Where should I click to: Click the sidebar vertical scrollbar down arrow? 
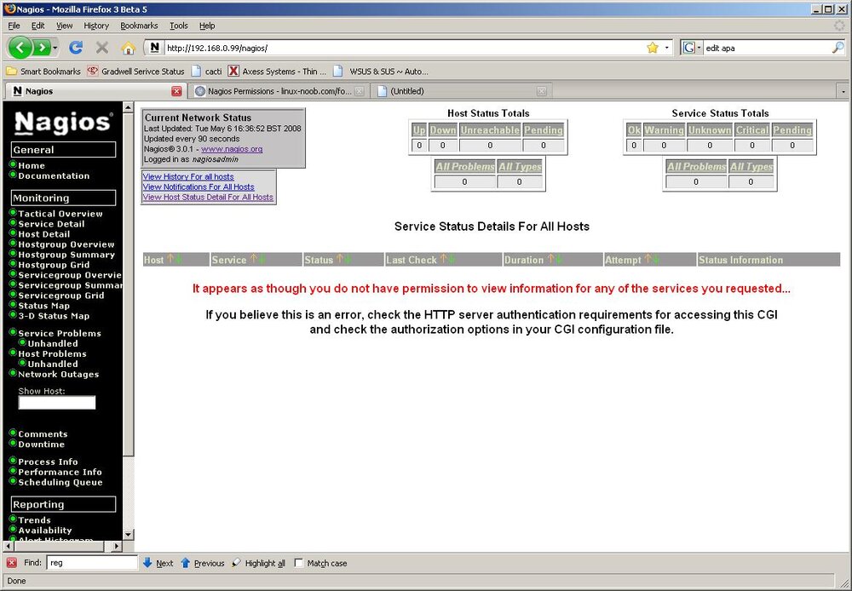click(129, 535)
